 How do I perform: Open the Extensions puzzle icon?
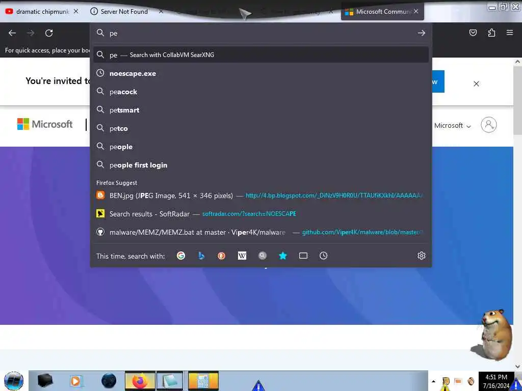coord(491,33)
